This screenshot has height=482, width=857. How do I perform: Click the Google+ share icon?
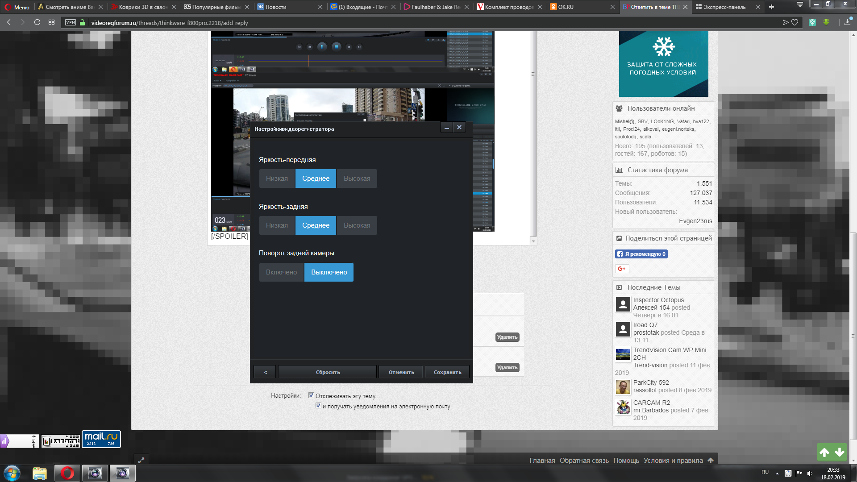coord(622,269)
